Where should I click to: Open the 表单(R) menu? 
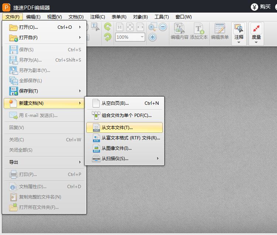[x=119, y=17]
